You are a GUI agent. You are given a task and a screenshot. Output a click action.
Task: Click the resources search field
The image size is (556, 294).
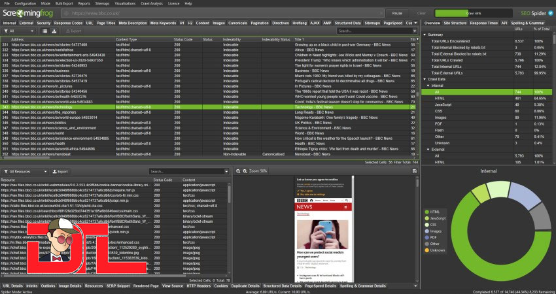tap(187, 171)
